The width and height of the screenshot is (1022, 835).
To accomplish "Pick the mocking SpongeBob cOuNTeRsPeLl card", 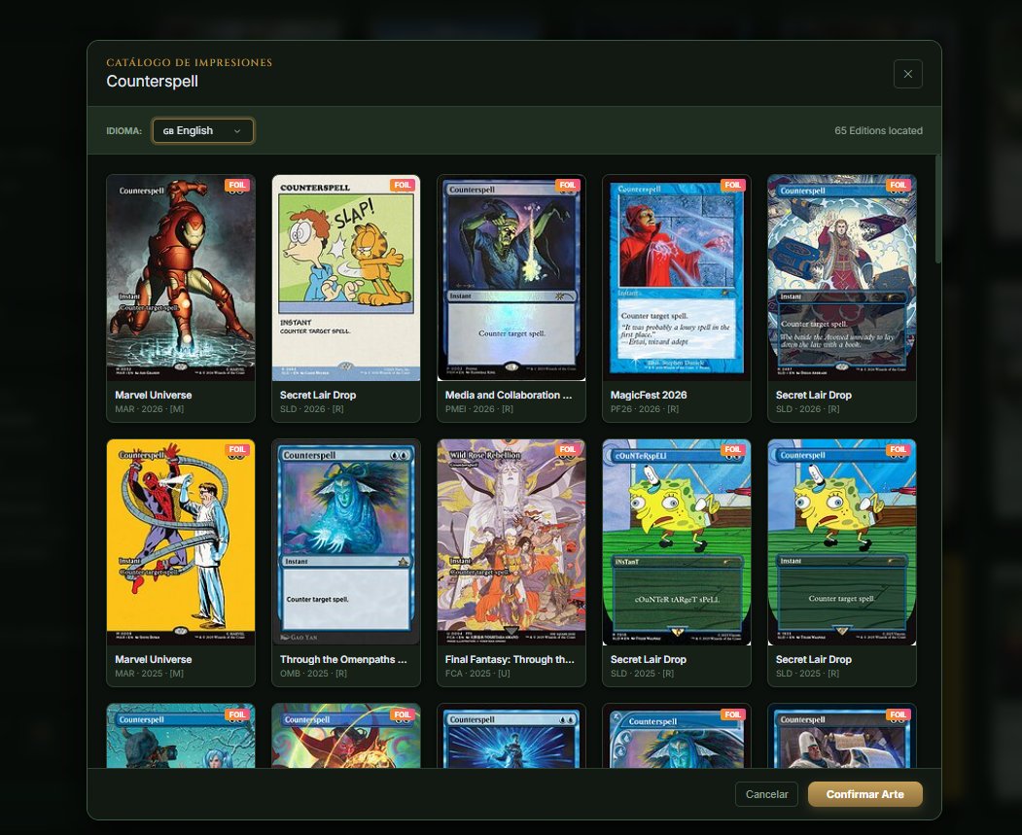I will tap(677, 563).
